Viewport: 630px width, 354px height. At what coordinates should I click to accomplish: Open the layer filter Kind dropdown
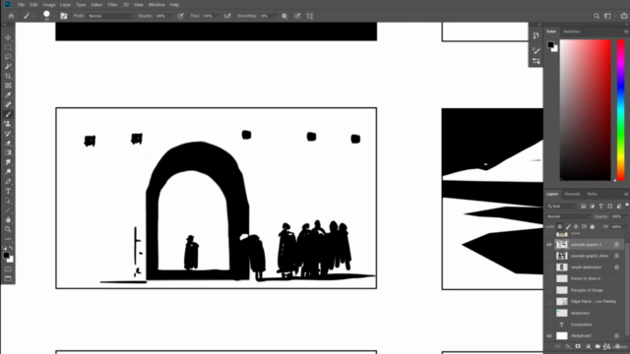(x=562, y=206)
